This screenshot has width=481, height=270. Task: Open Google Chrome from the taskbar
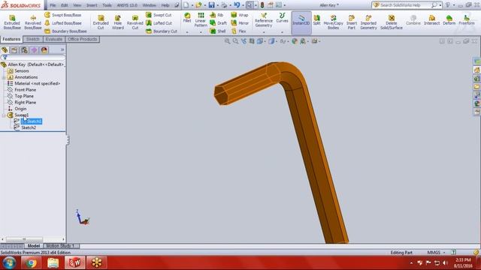(x=31, y=262)
